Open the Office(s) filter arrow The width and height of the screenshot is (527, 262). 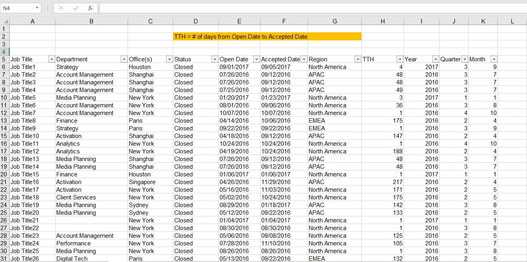click(169, 59)
